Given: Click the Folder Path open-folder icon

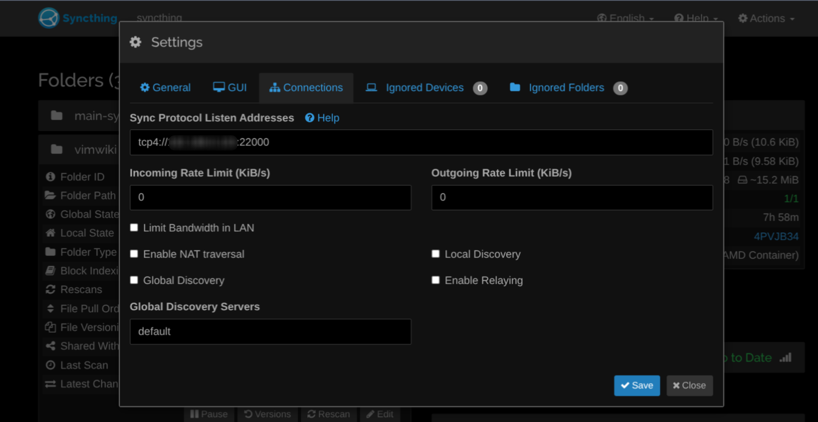Looking at the screenshot, I should [x=50, y=195].
